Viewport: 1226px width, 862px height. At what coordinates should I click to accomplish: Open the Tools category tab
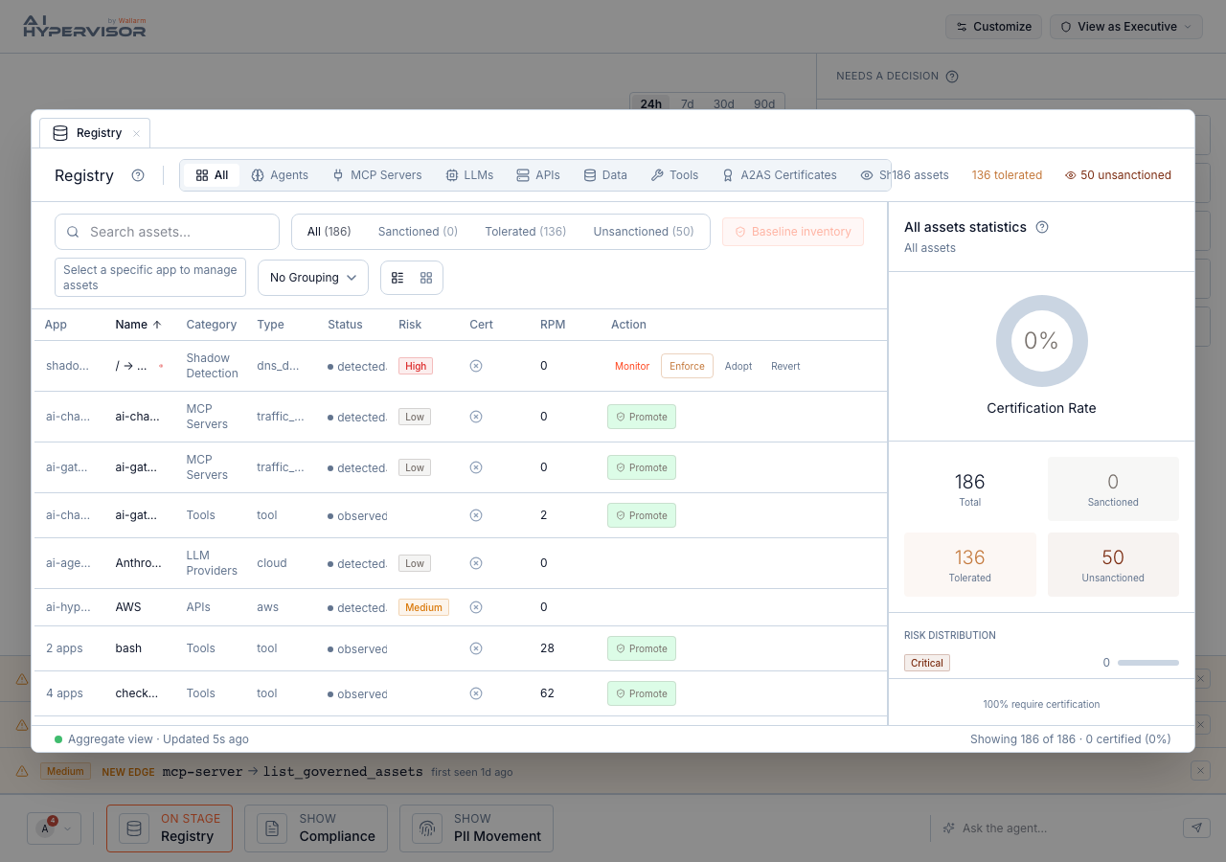point(674,175)
